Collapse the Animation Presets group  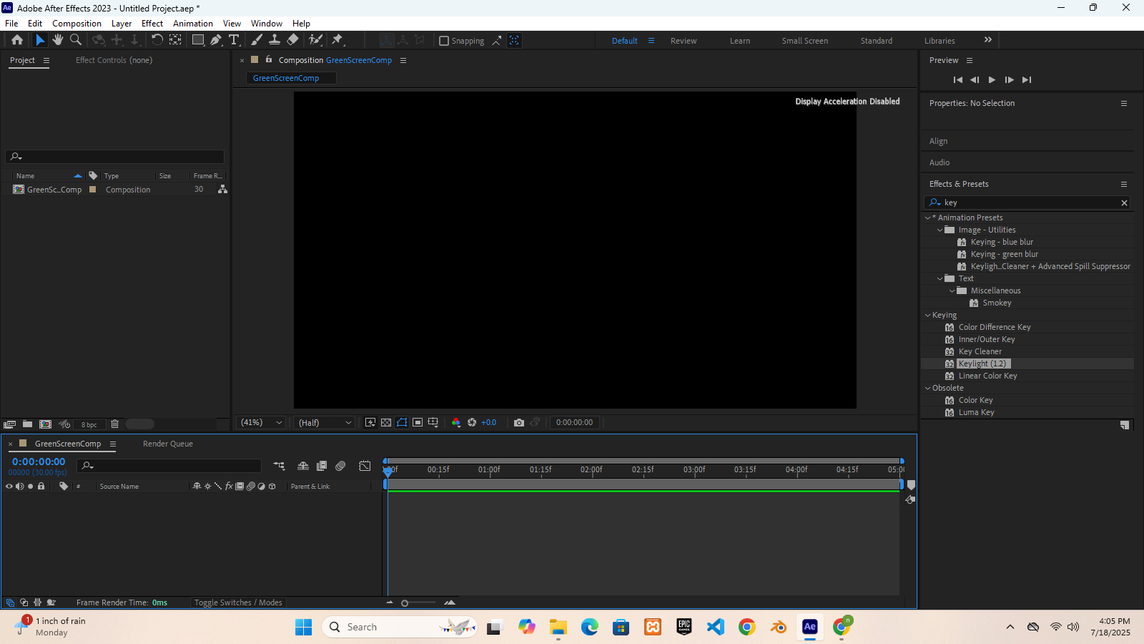tap(928, 218)
